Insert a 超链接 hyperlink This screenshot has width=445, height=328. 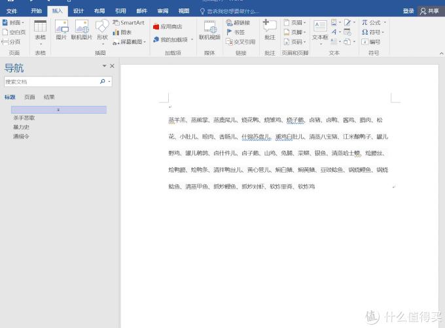tap(238, 23)
